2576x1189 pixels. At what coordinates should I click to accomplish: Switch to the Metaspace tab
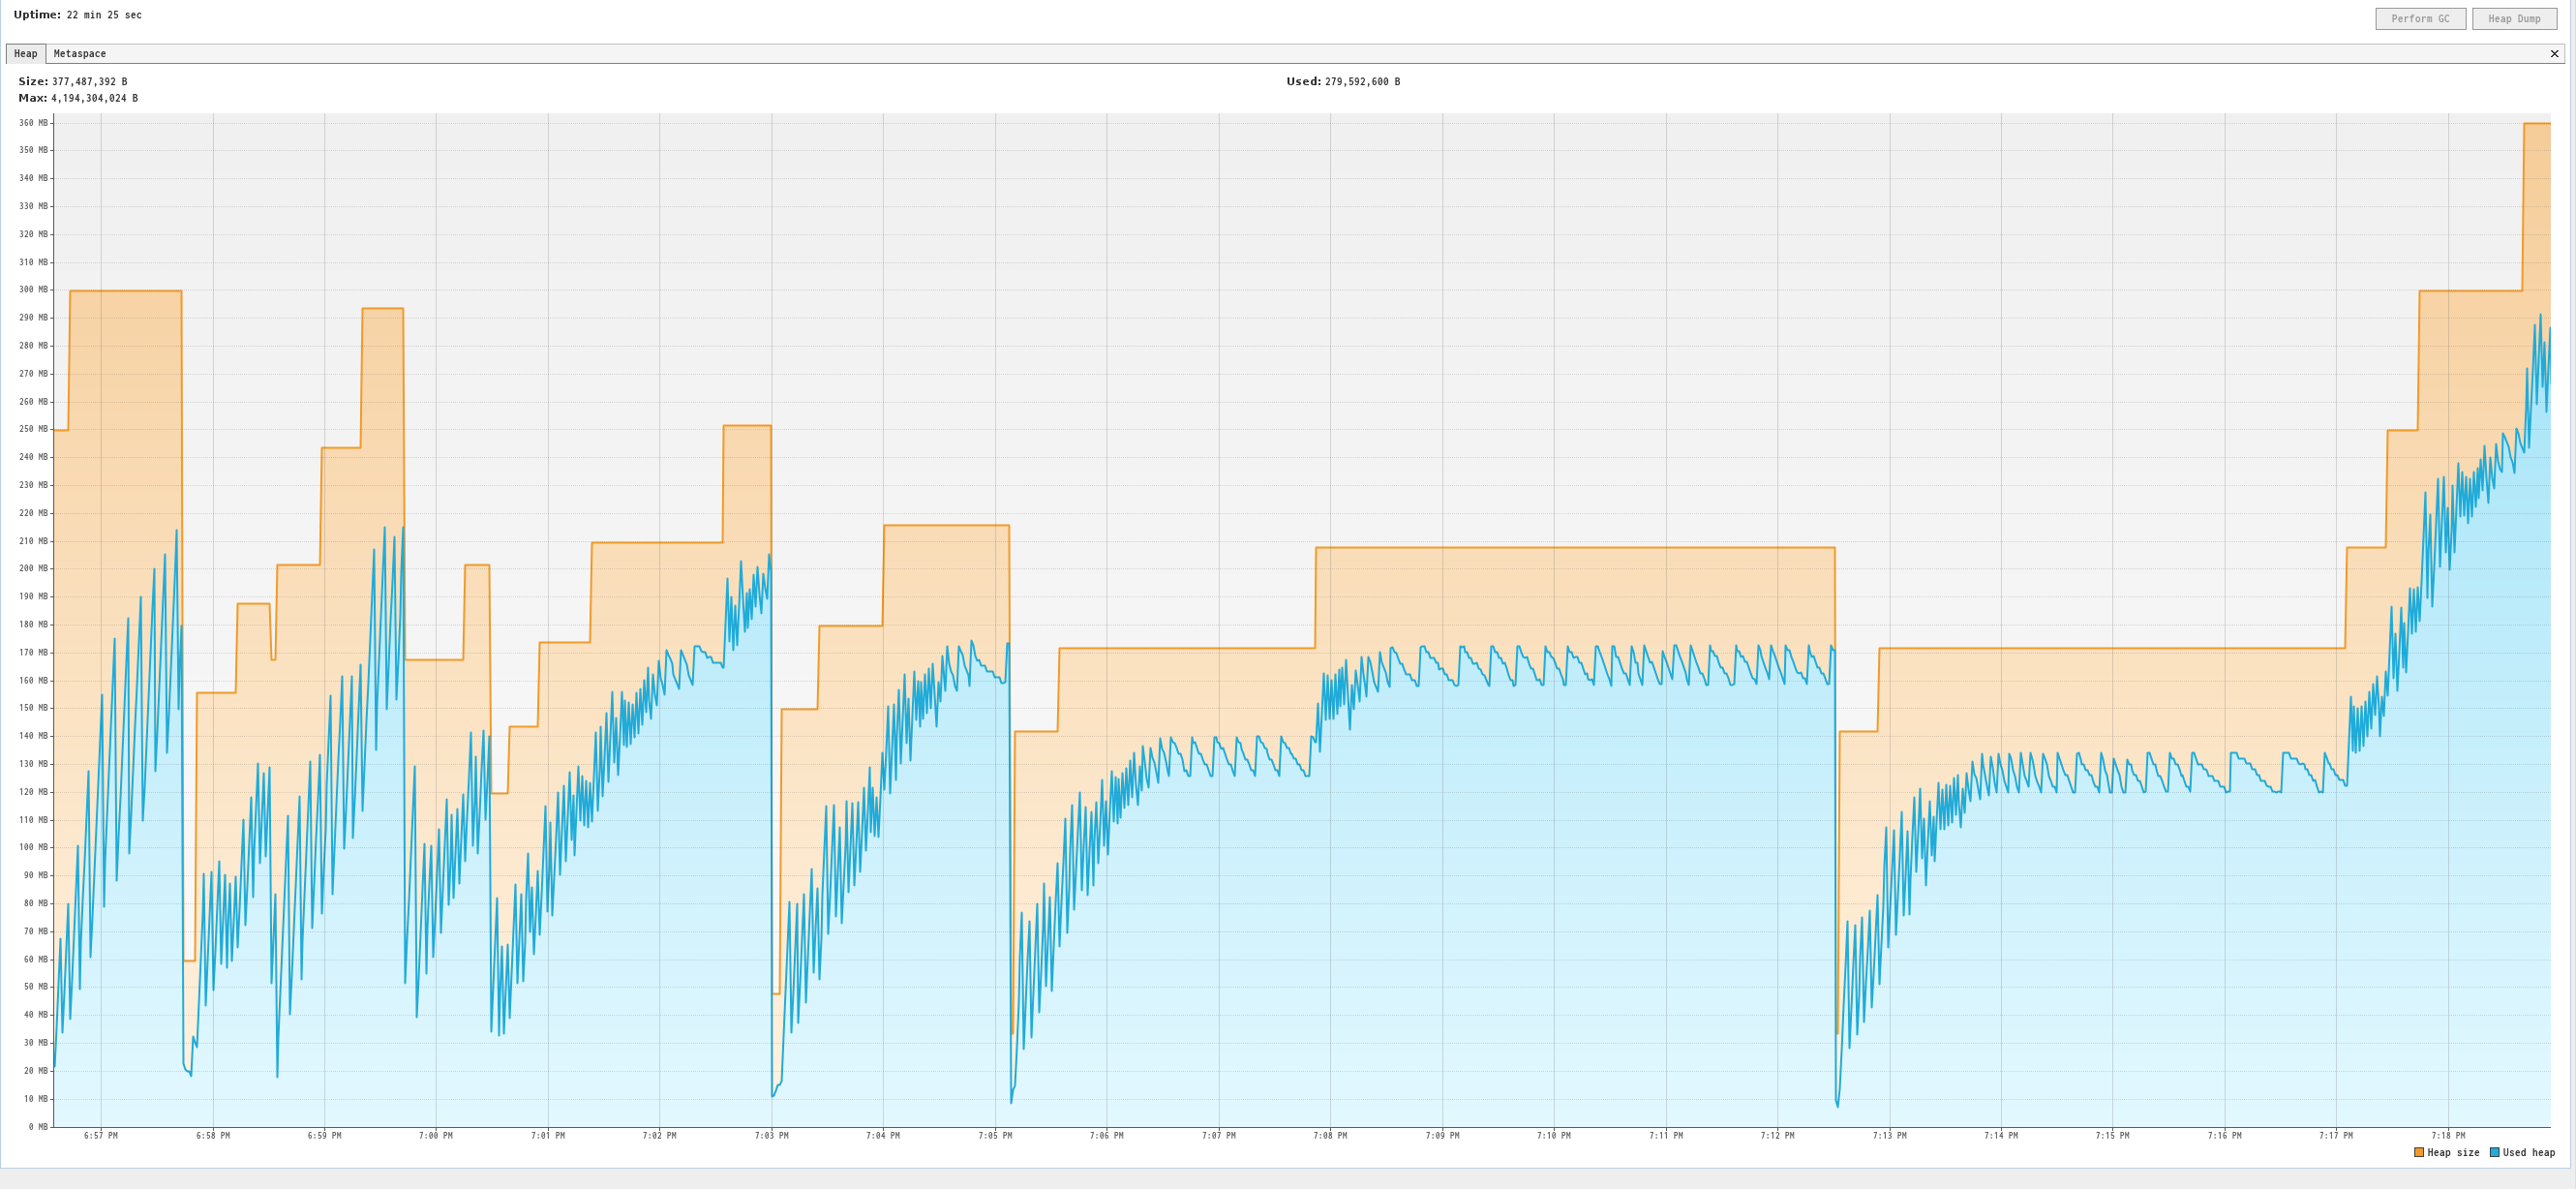[x=80, y=54]
